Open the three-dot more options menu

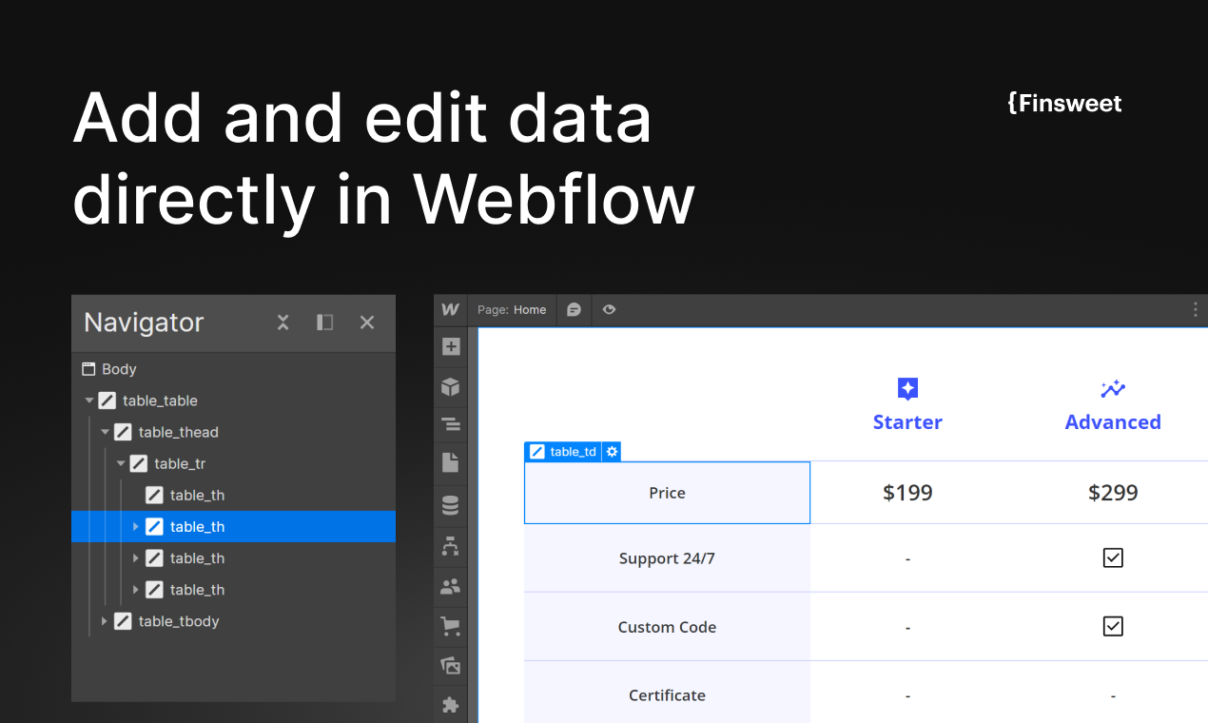point(1196,309)
